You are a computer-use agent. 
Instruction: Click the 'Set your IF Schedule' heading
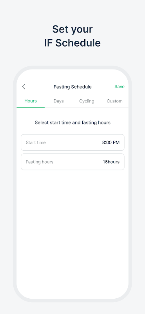(72, 36)
